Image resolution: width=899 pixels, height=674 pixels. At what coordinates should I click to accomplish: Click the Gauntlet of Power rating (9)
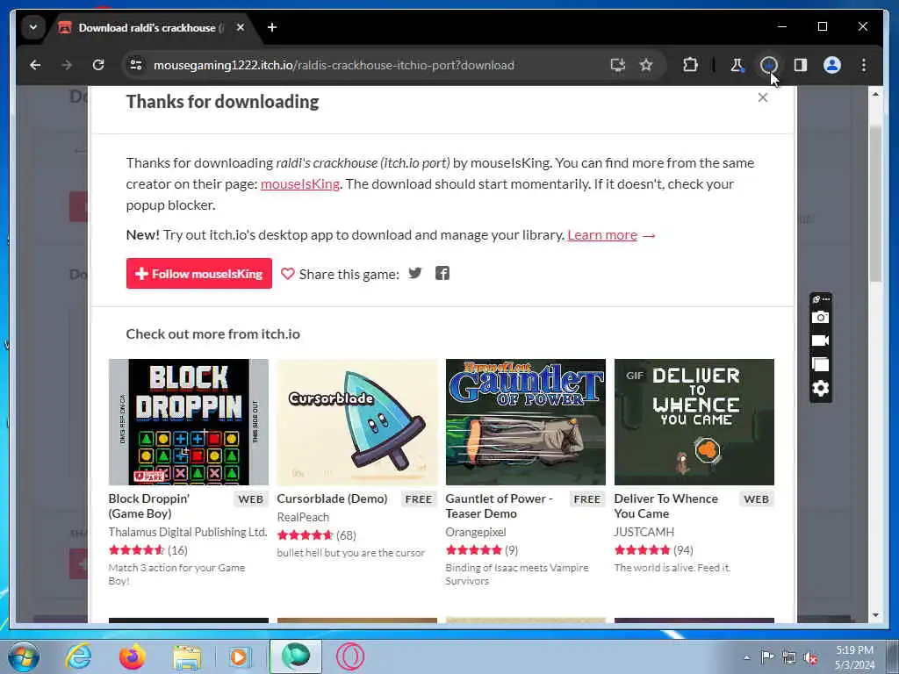click(x=482, y=550)
